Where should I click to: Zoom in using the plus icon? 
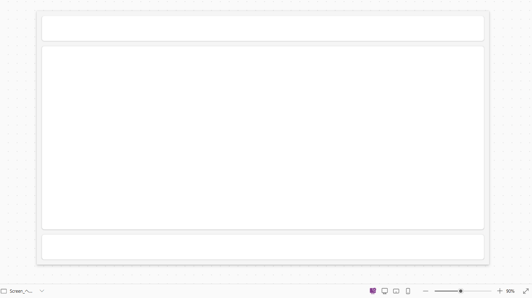click(x=500, y=291)
